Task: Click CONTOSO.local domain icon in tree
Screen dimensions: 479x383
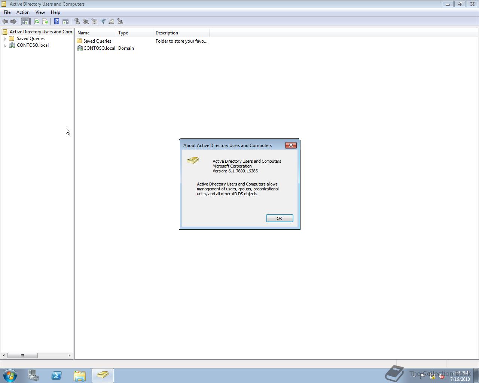Action: [12, 45]
